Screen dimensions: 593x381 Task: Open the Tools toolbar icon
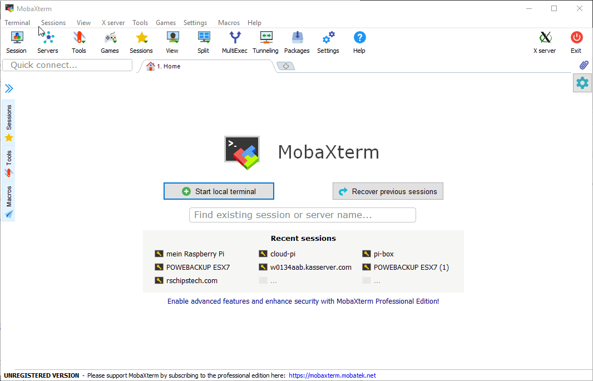pos(78,42)
